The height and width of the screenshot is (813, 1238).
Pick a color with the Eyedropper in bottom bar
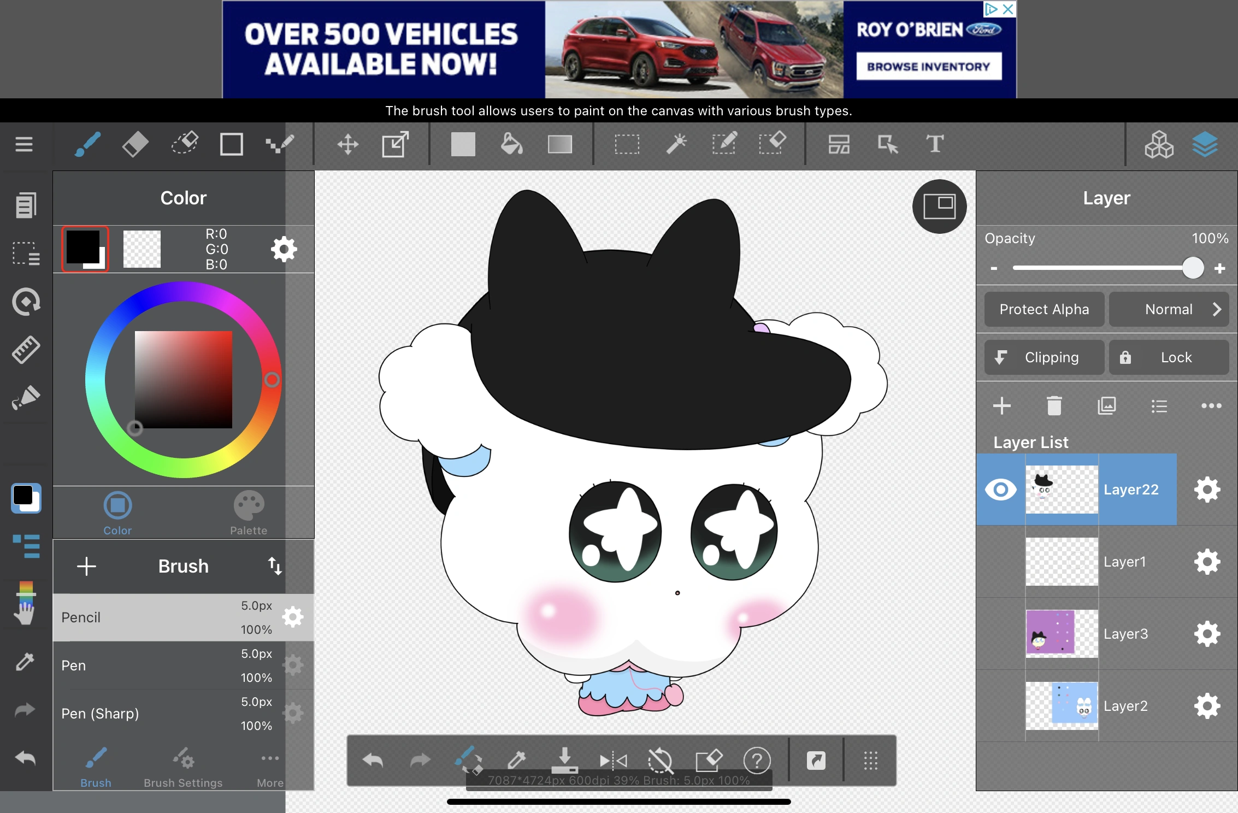click(517, 761)
